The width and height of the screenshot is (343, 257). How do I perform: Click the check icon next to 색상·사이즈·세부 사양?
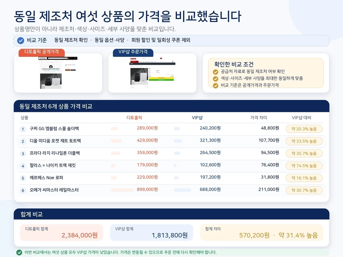pyautogui.click(x=216, y=79)
